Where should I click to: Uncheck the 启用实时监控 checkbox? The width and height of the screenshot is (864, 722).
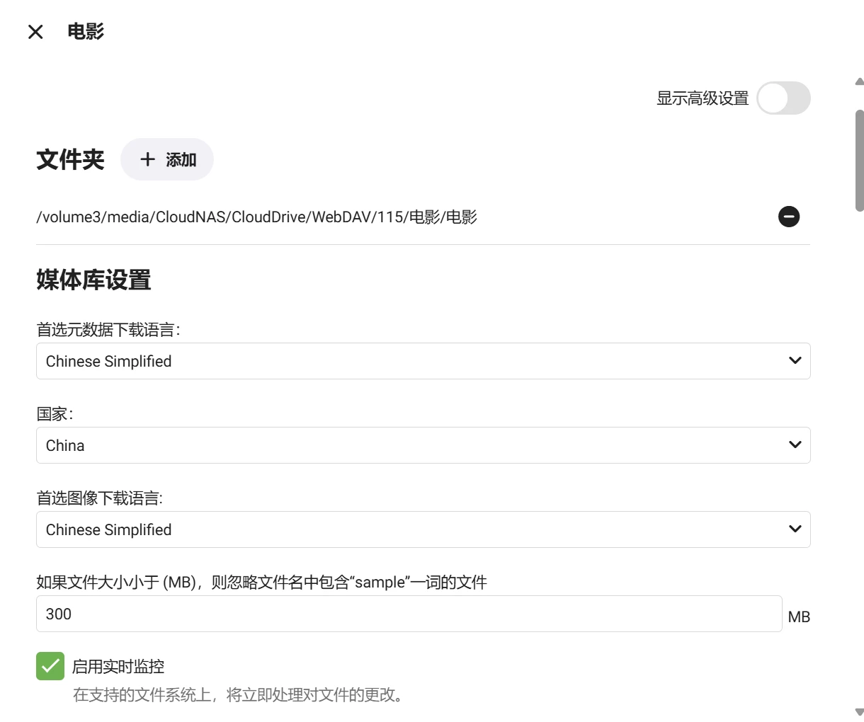point(50,666)
